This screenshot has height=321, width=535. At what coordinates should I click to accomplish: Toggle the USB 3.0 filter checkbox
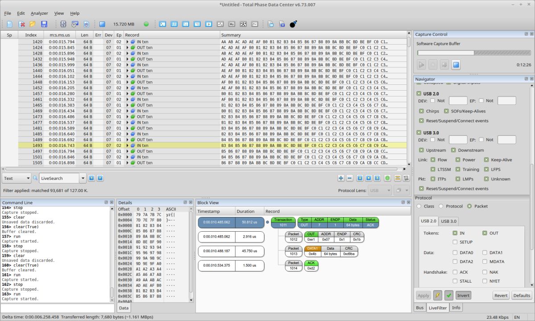419,133
